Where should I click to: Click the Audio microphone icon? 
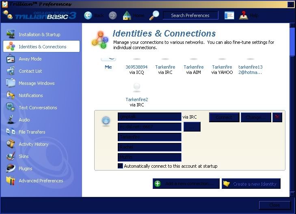(11, 120)
